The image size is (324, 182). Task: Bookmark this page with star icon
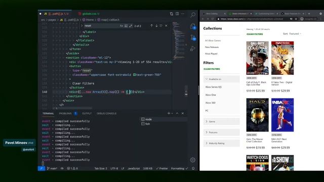[296, 19]
